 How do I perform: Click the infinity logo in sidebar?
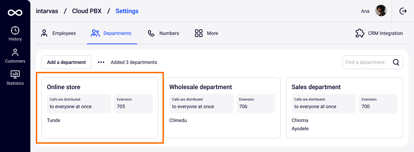[15, 13]
